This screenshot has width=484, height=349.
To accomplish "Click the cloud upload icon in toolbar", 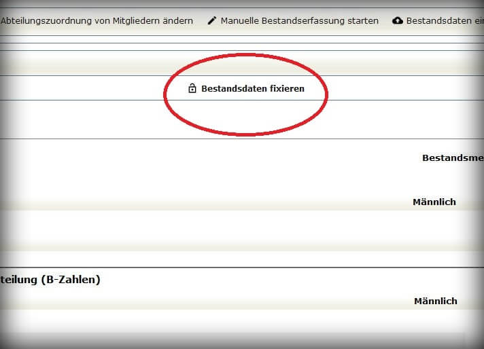I will pos(398,21).
